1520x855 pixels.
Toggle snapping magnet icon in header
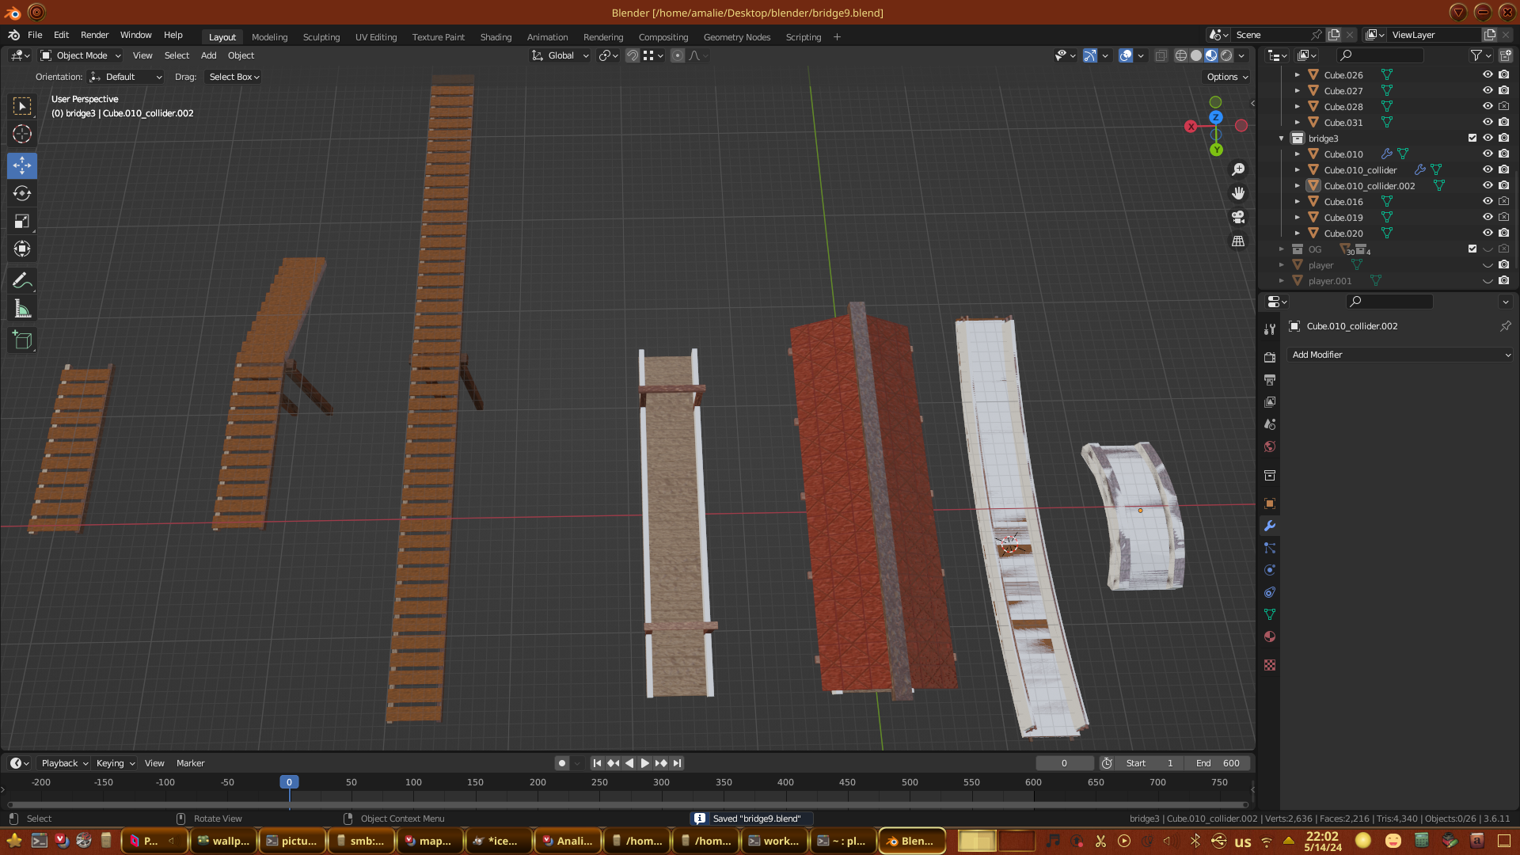click(x=632, y=55)
